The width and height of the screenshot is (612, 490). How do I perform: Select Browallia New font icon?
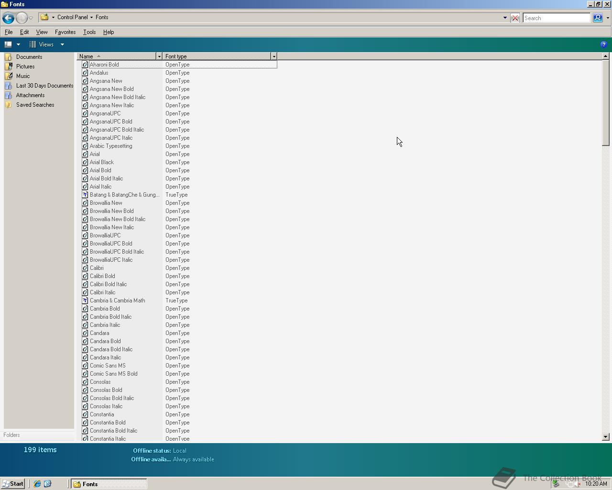coord(85,203)
